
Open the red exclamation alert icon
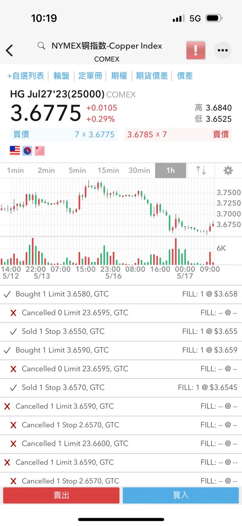pos(196,50)
